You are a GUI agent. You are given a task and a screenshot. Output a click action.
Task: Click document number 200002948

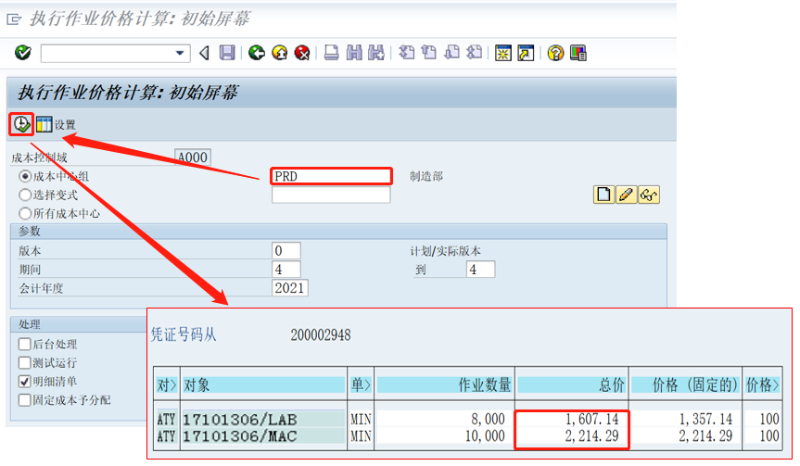(x=321, y=335)
